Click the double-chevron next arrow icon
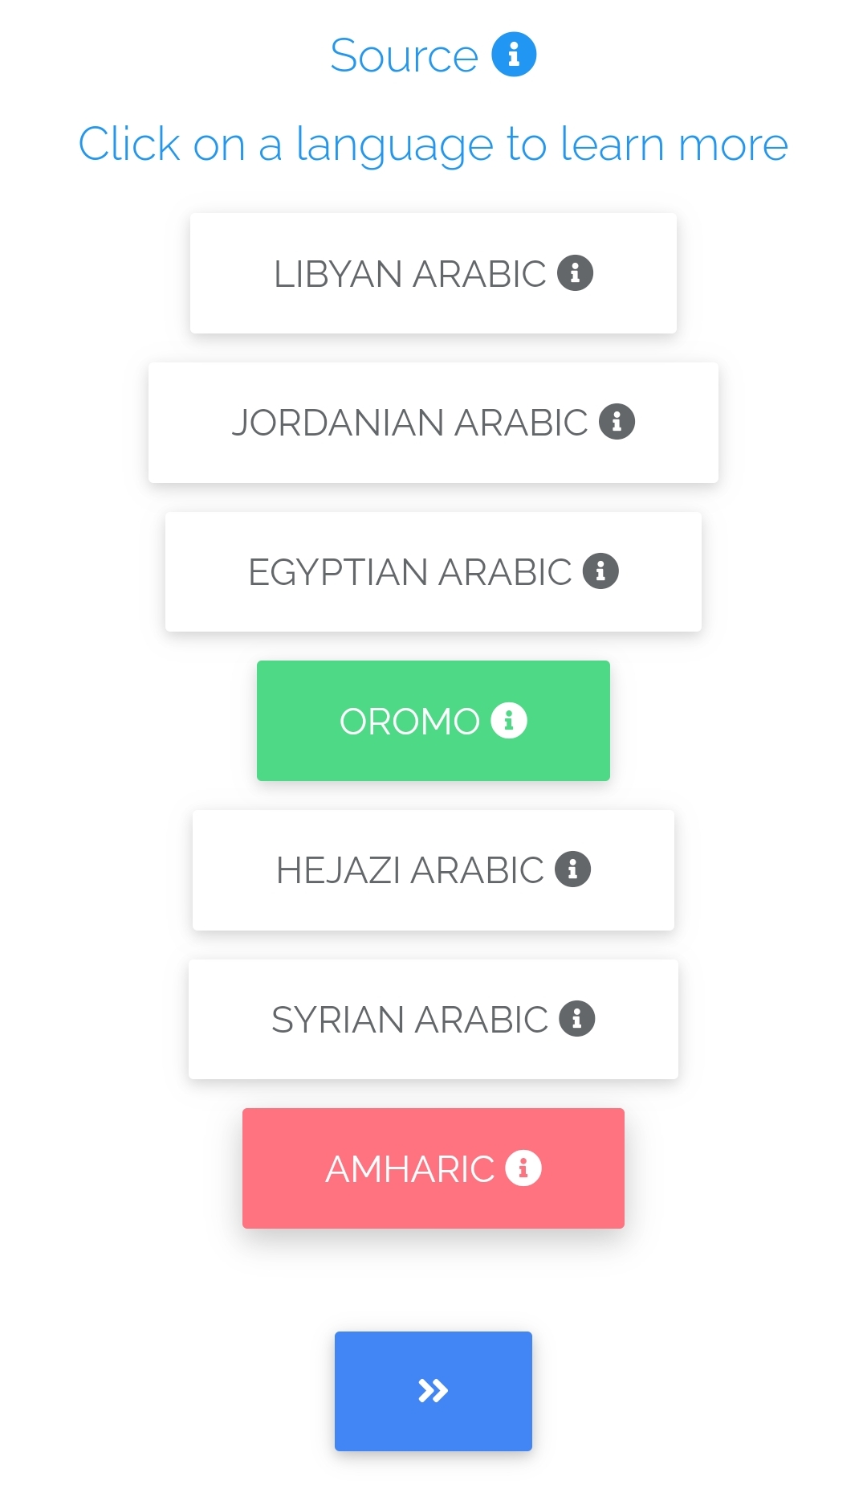The image size is (867, 1485). (x=433, y=1391)
